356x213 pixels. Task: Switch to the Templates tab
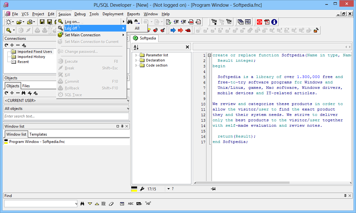pyautogui.click(x=38, y=134)
